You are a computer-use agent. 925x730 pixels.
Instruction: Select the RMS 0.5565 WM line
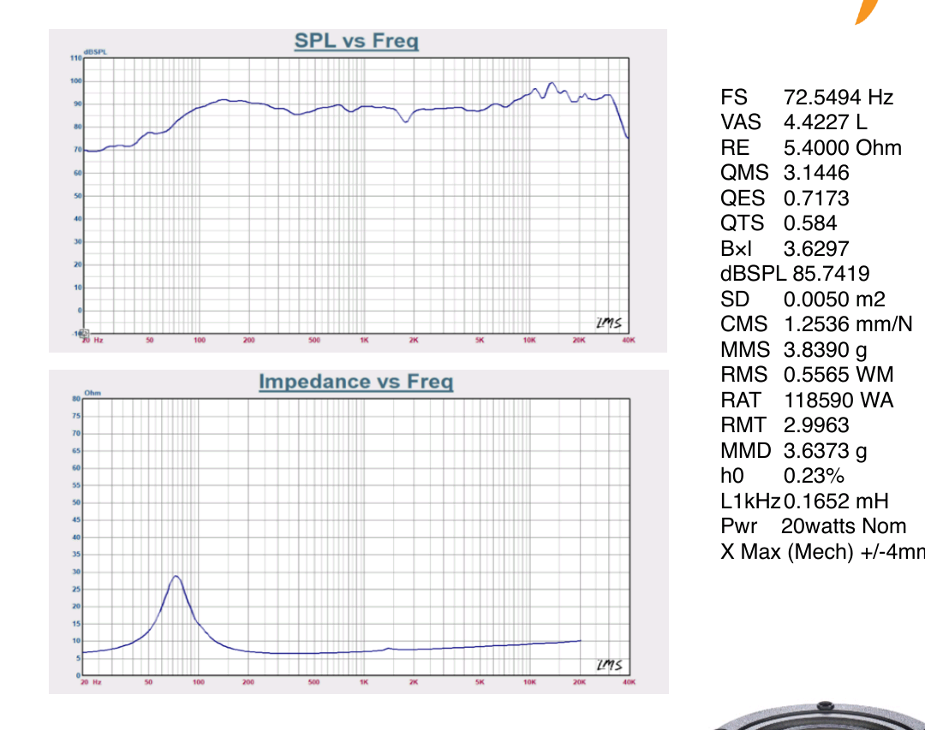pyautogui.click(x=807, y=375)
